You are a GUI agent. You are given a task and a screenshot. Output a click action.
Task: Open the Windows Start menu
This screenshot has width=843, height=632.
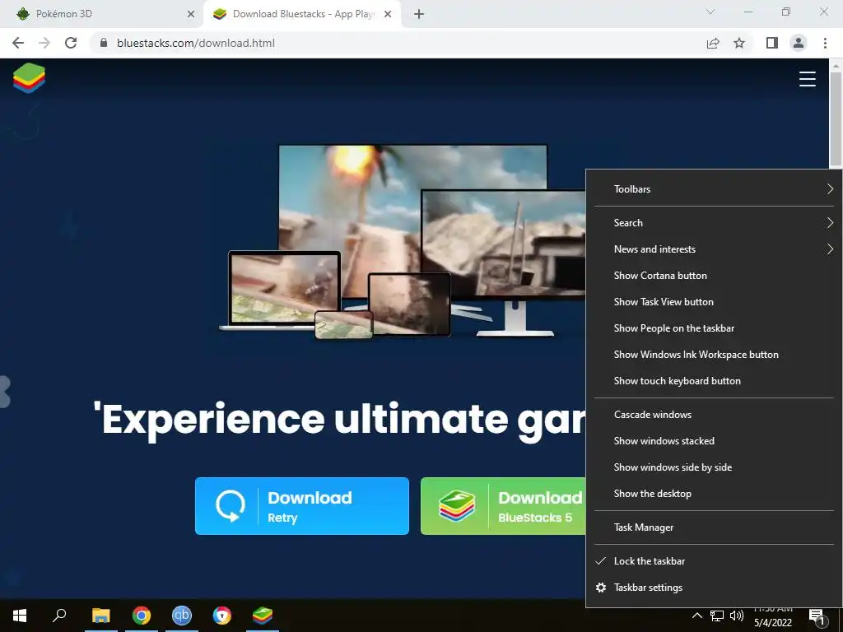pos(20,616)
